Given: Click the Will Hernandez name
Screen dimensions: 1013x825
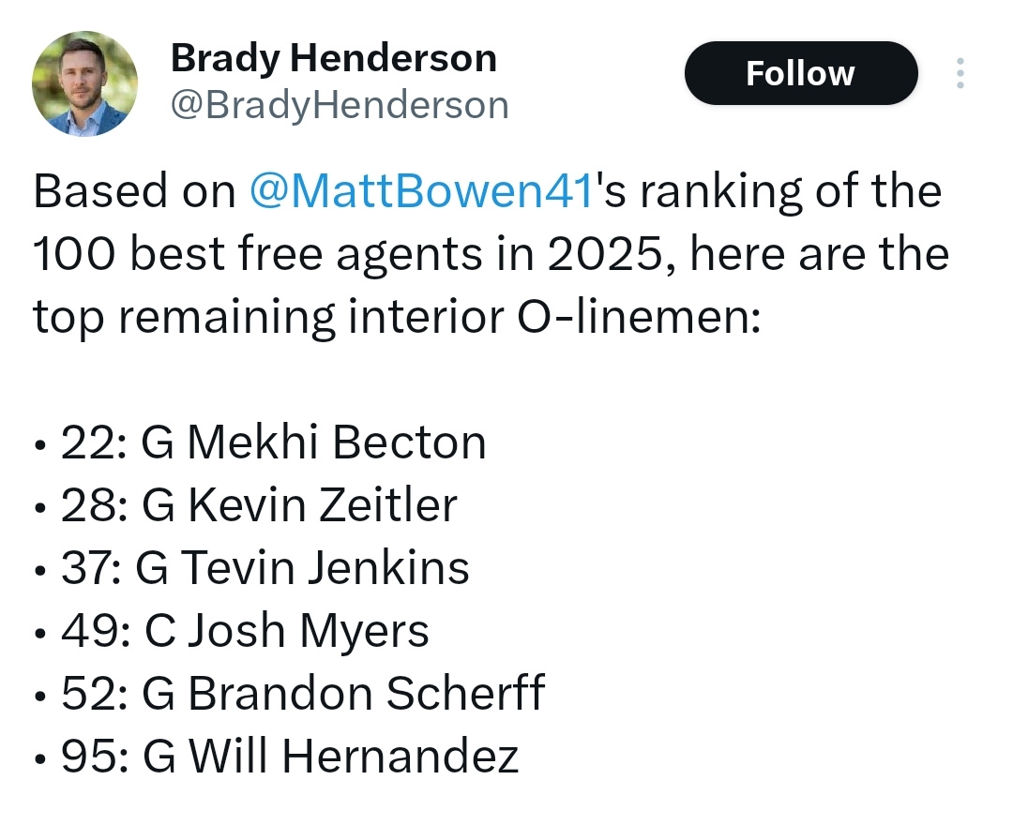Looking at the screenshot, I should (x=354, y=756).
